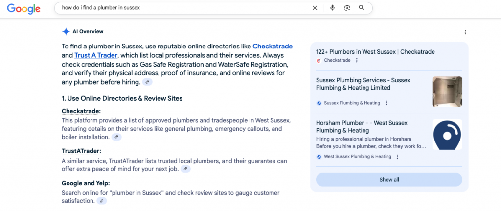This screenshot has height=211, width=501.
Task: Click the AI Overview sparkle icon
Action: tap(66, 31)
